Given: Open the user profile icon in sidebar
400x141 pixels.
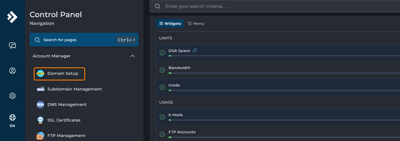Looking at the screenshot, I should point(12,71).
